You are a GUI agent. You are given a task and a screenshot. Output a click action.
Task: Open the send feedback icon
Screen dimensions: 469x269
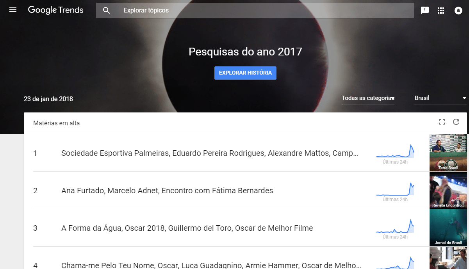(x=425, y=11)
